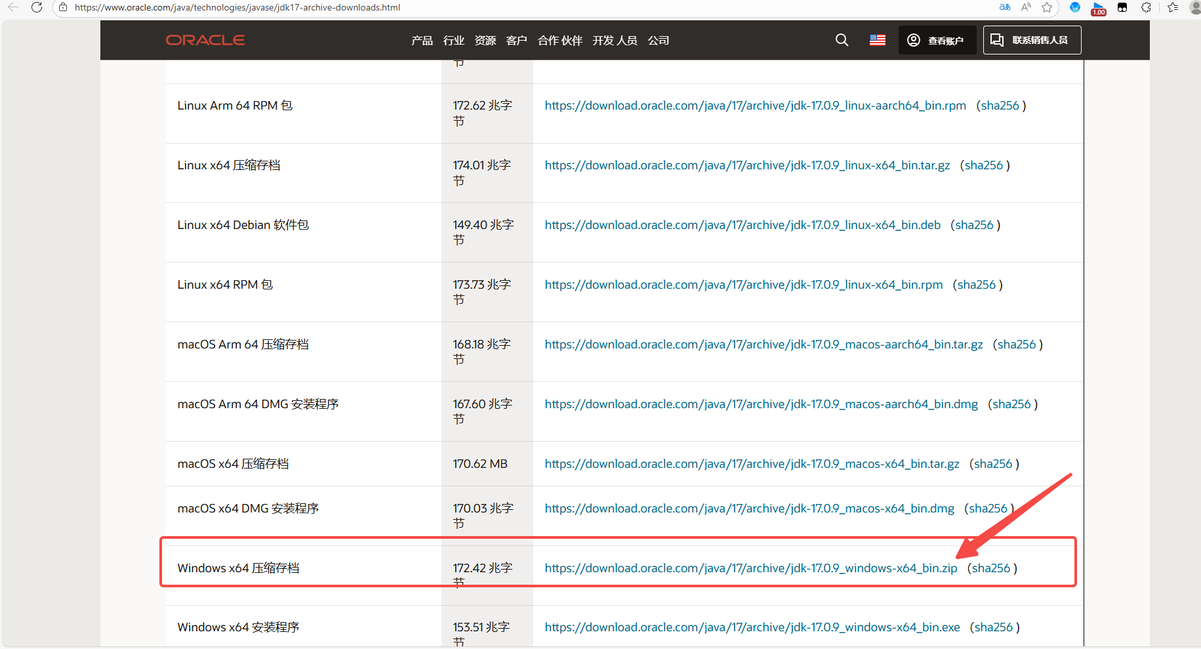The width and height of the screenshot is (1201, 649).
Task: Click the browser address bar URL
Action: (x=237, y=7)
